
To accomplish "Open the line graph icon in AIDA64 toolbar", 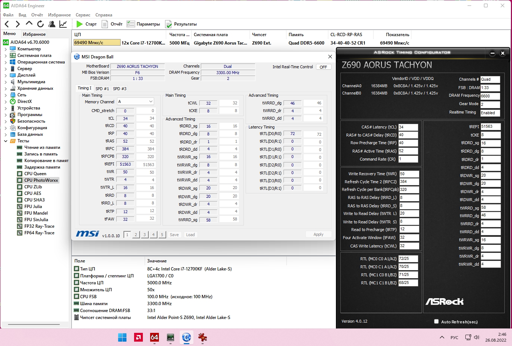I will [x=63, y=24].
